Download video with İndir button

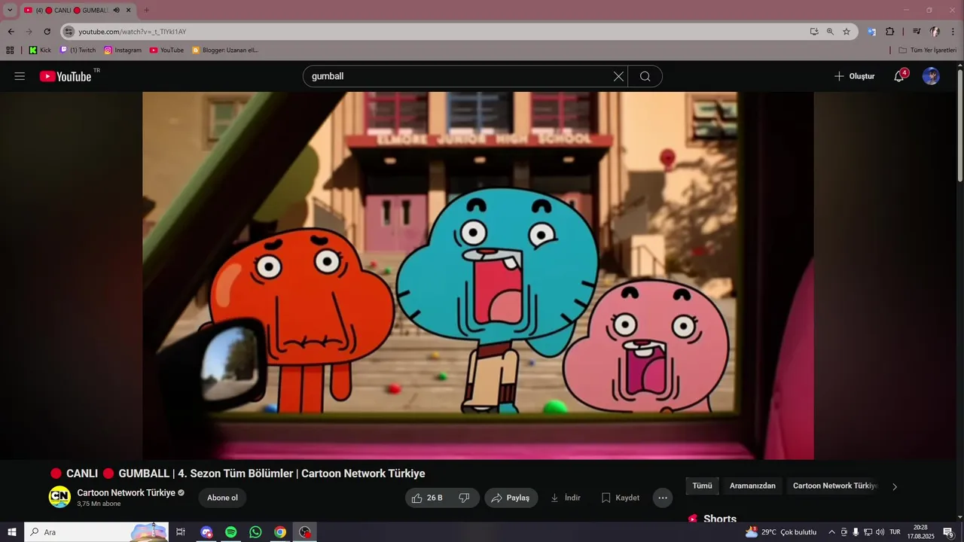coord(565,498)
